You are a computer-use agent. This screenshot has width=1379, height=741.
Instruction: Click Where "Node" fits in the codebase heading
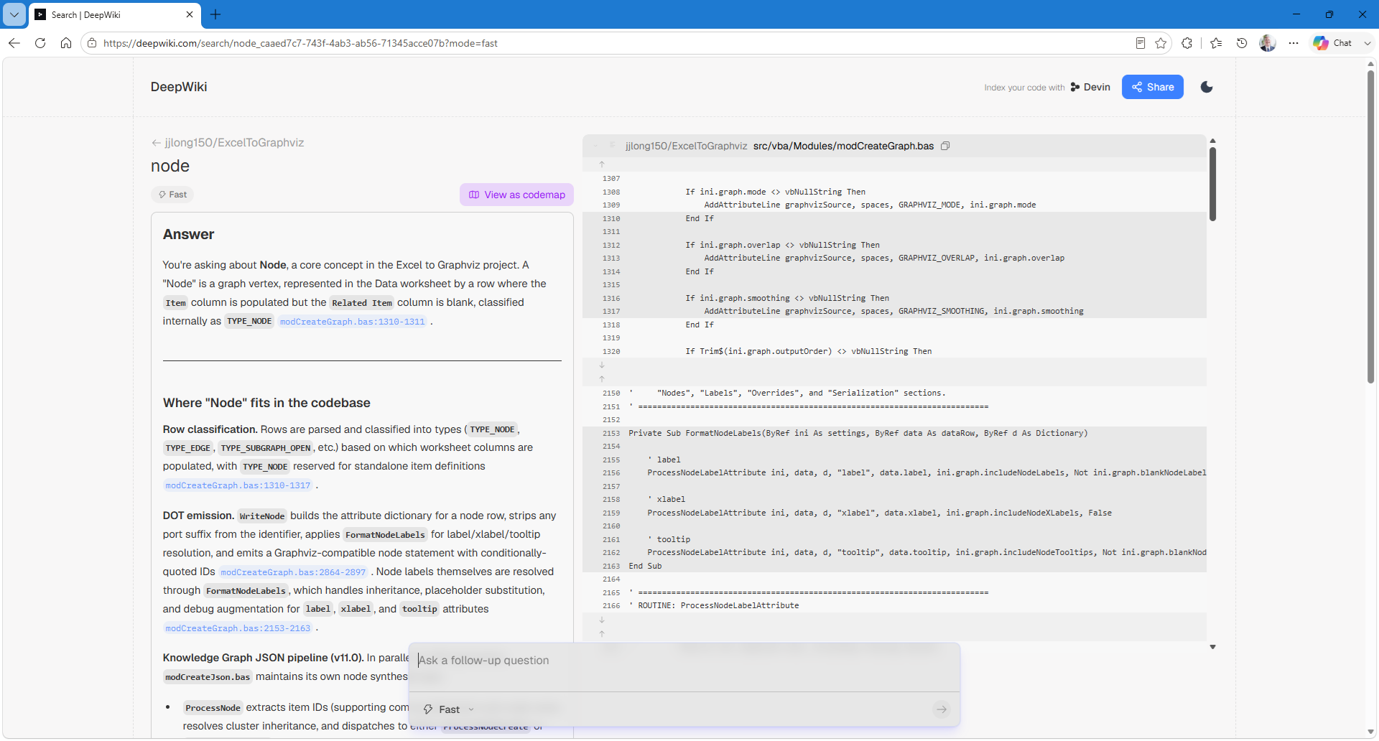266,403
